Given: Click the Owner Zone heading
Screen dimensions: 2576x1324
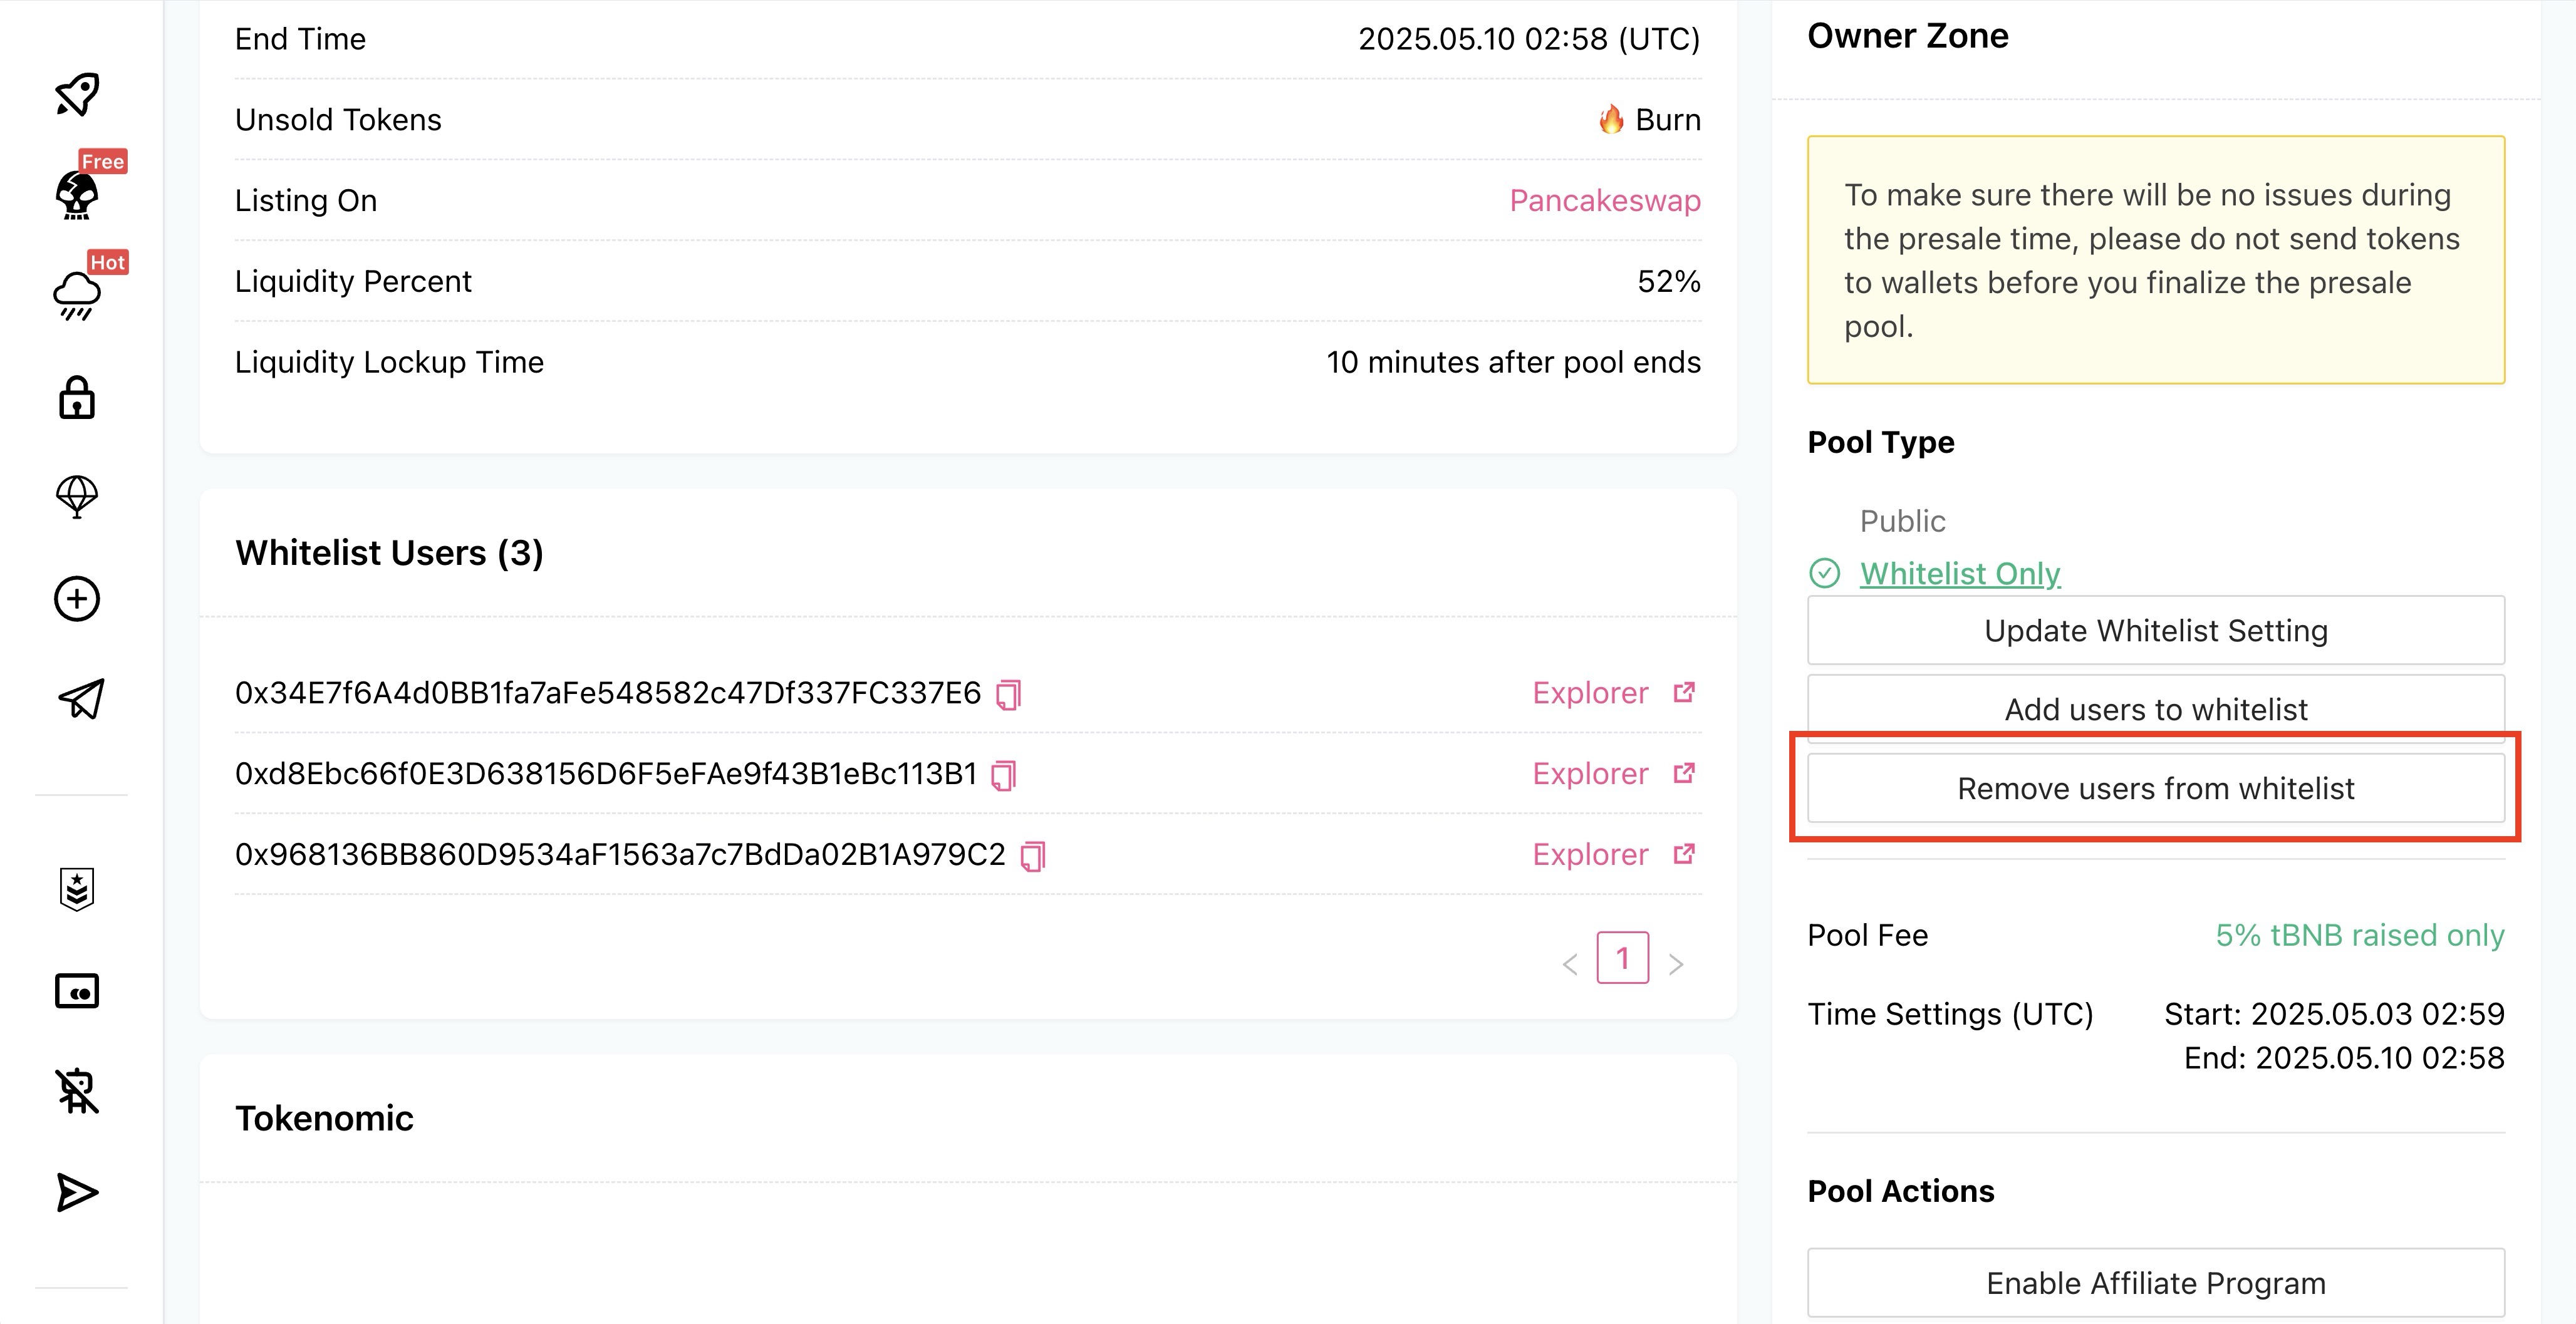Looking at the screenshot, I should (x=1907, y=36).
